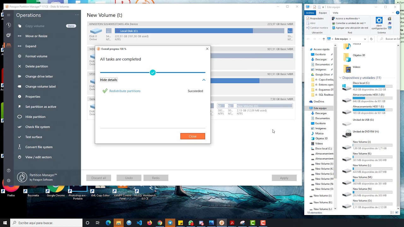This screenshot has width=404, height=227.
Task: Select Unidad de DVD RW (H:) drive
Action: click(x=367, y=133)
